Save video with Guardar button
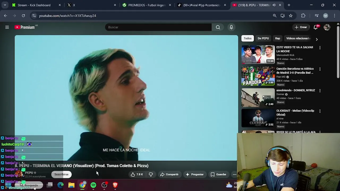 [218, 174]
